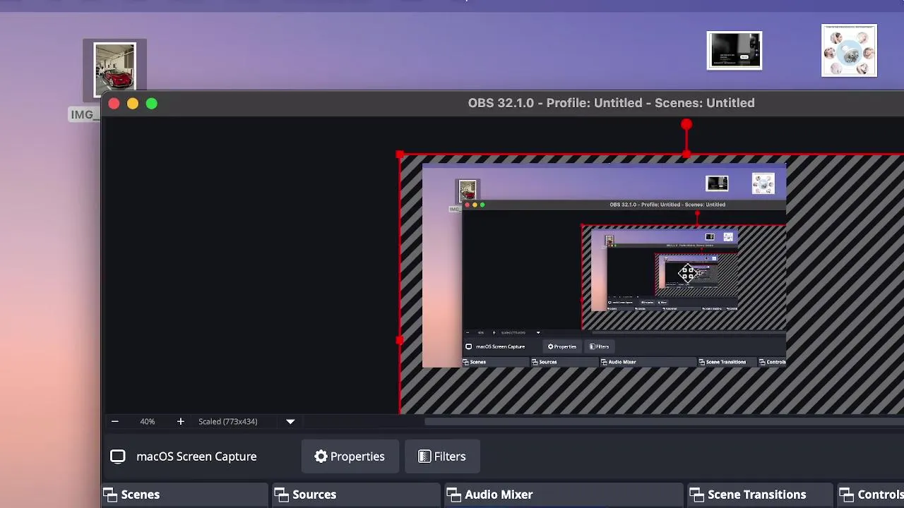
Task: Click the Scenes dock header
Action: 185,495
